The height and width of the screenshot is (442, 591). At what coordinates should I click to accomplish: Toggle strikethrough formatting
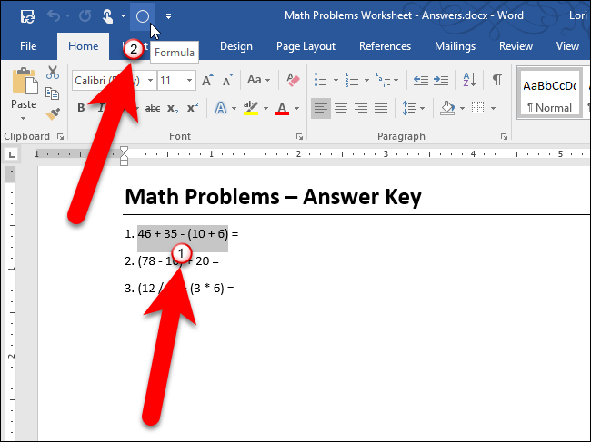(152, 109)
